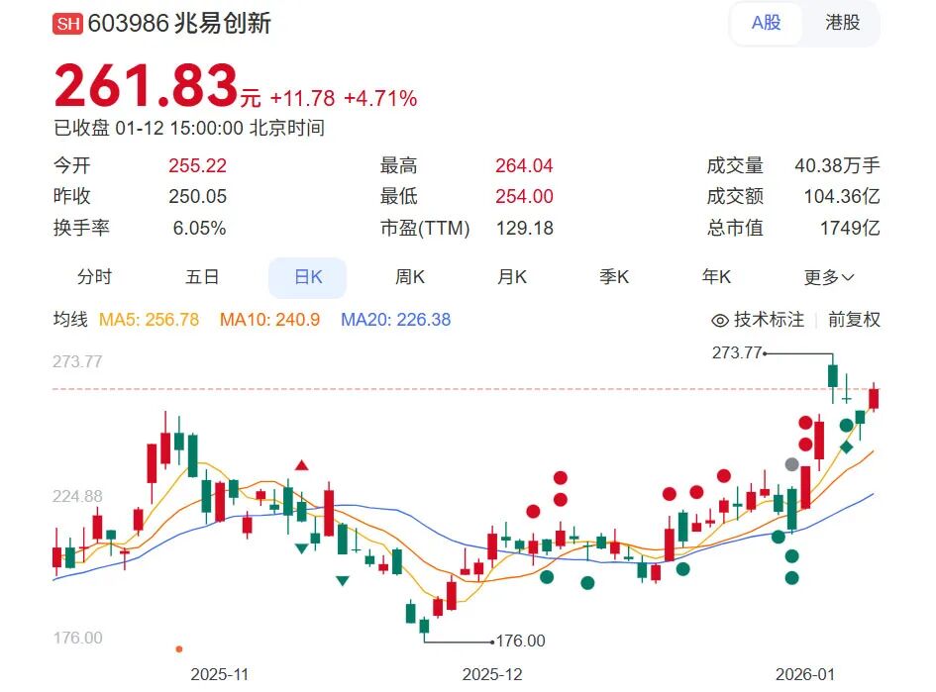Switch market view to 港股
The width and height of the screenshot is (936, 692).
click(841, 23)
